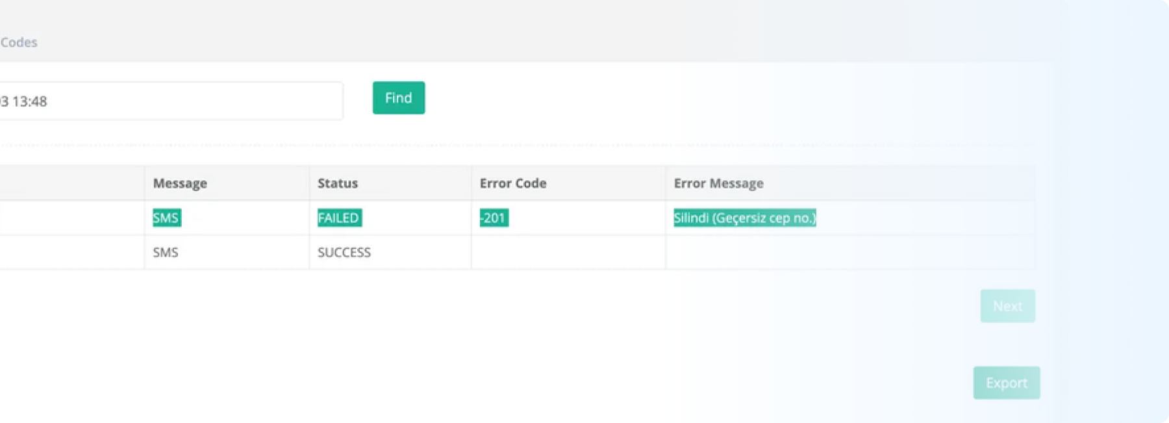
Task: Open the Codes tab label
Action: (x=19, y=42)
